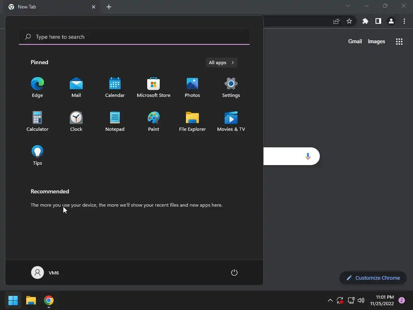Launch Notepad from Pinned

click(x=115, y=121)
